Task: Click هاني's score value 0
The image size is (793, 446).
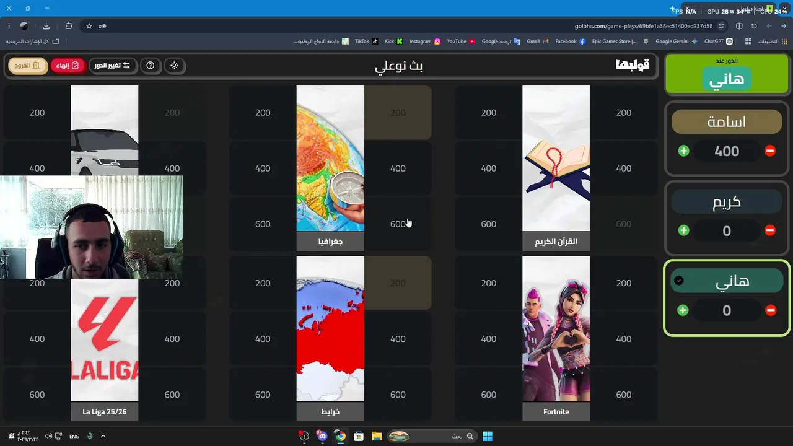Action: tap(727, 310)
